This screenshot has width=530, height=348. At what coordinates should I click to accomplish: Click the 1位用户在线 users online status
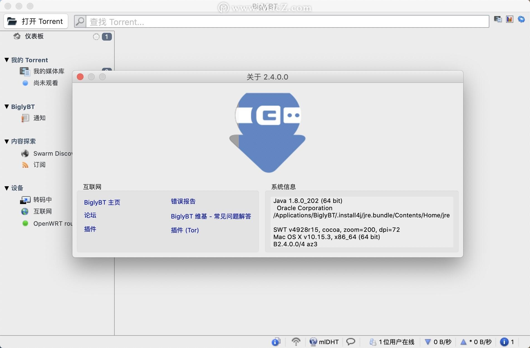392,342
